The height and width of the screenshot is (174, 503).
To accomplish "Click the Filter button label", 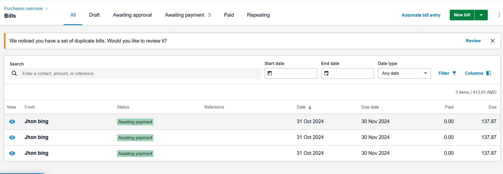I will click(x=444, y=73).
